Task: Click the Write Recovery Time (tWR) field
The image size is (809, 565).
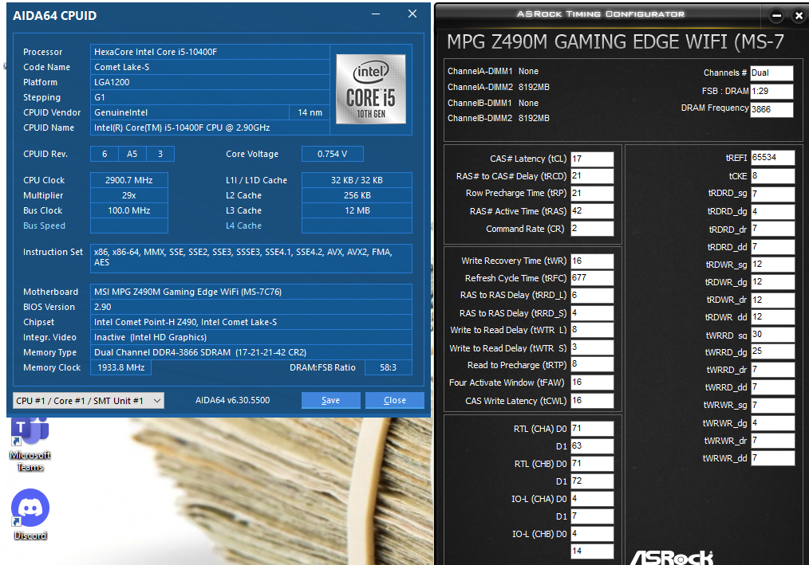Action: 592,261
